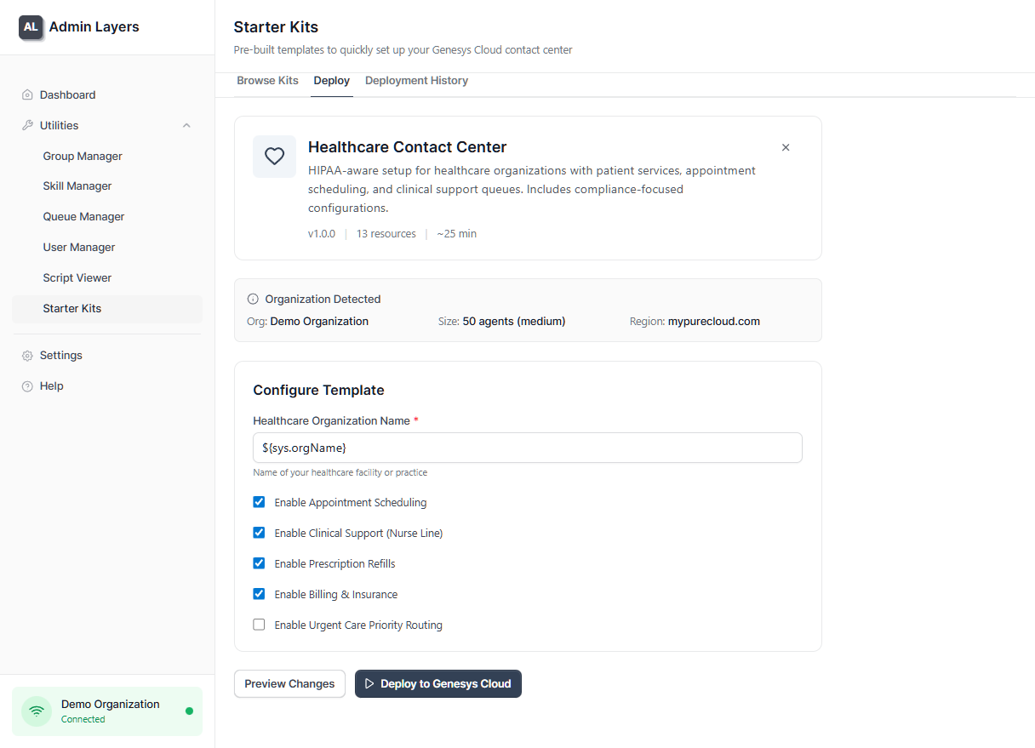The height and width of the screenshot is (748, 1035).
Task: Click the Utilities wrench icon
Action: 26,125
